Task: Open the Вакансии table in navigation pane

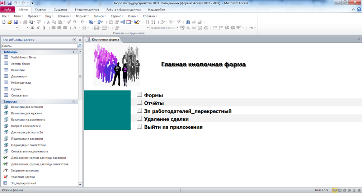Action: coord(18,70)
